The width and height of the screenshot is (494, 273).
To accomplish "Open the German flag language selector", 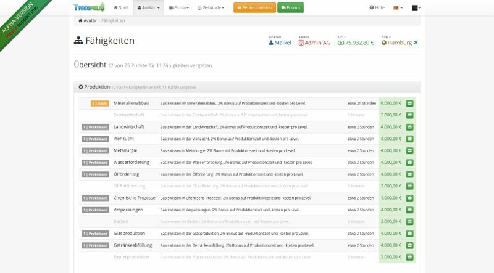I will (398, 8).
